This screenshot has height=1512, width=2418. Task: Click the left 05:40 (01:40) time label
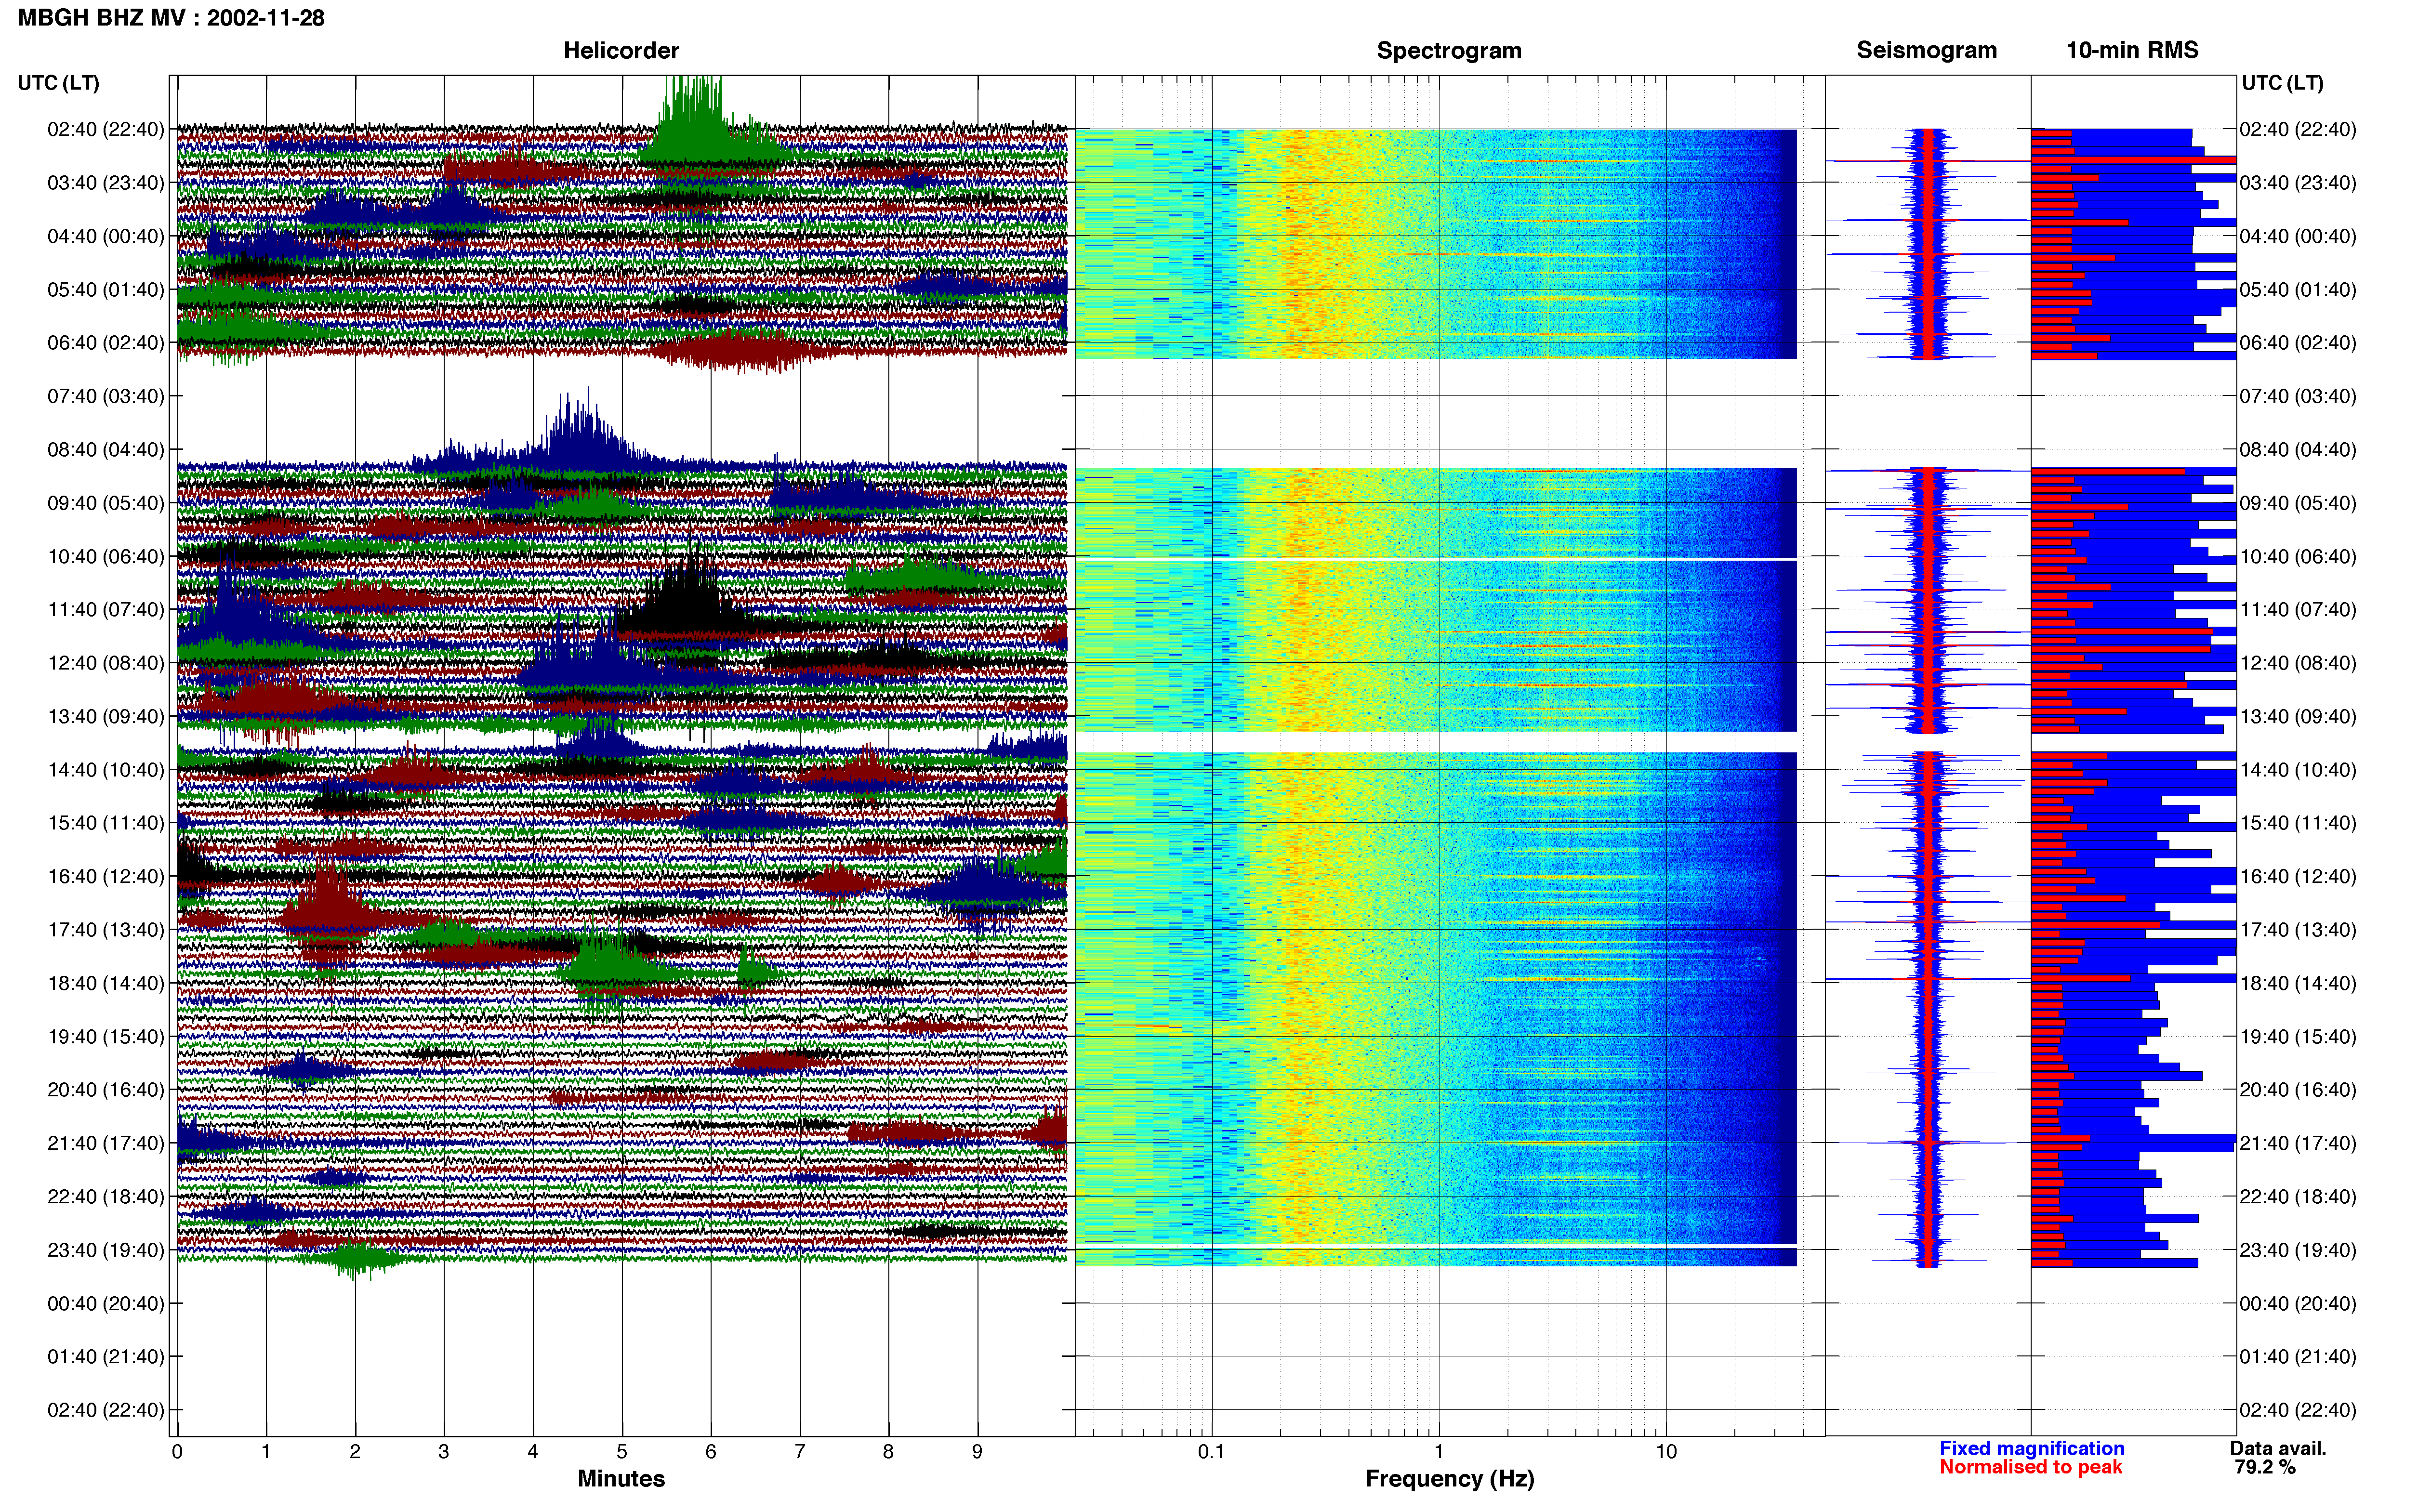(106, 289)
